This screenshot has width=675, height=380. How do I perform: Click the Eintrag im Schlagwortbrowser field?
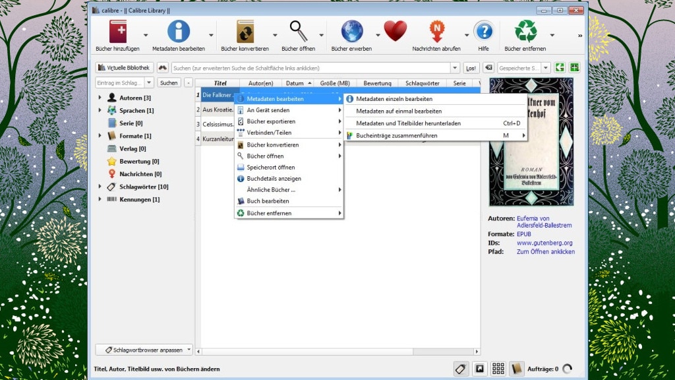pos(120,82)
